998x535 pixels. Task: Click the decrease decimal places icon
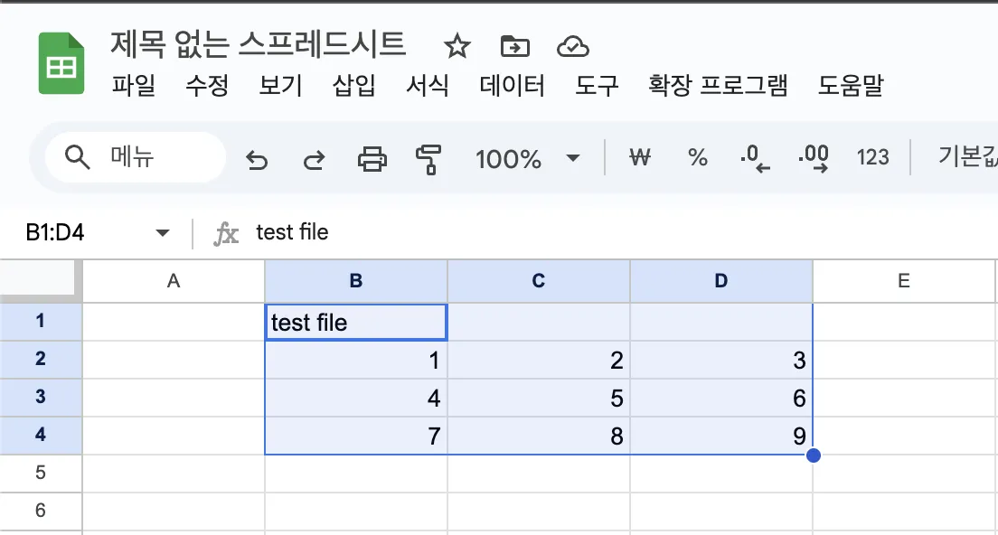click(x=756, y=156)
